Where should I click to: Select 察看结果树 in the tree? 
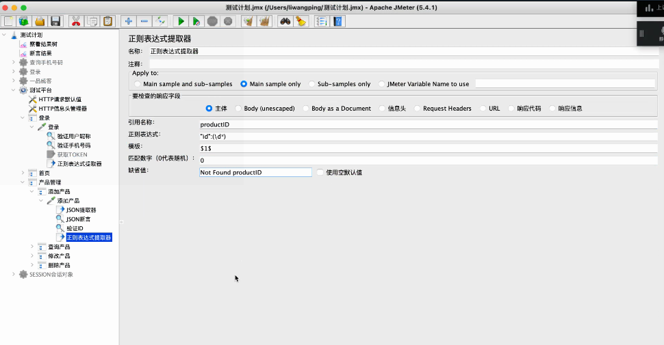coord(43,44)
